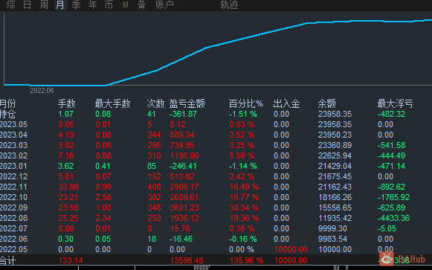Click the 合计 total row label
Viewport: 432px width, 270px height.
[7, 260]
